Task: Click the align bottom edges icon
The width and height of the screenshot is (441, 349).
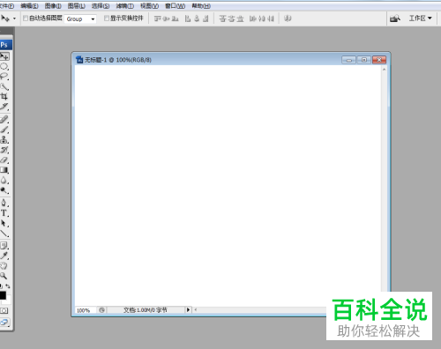Action: click(176, 19)
